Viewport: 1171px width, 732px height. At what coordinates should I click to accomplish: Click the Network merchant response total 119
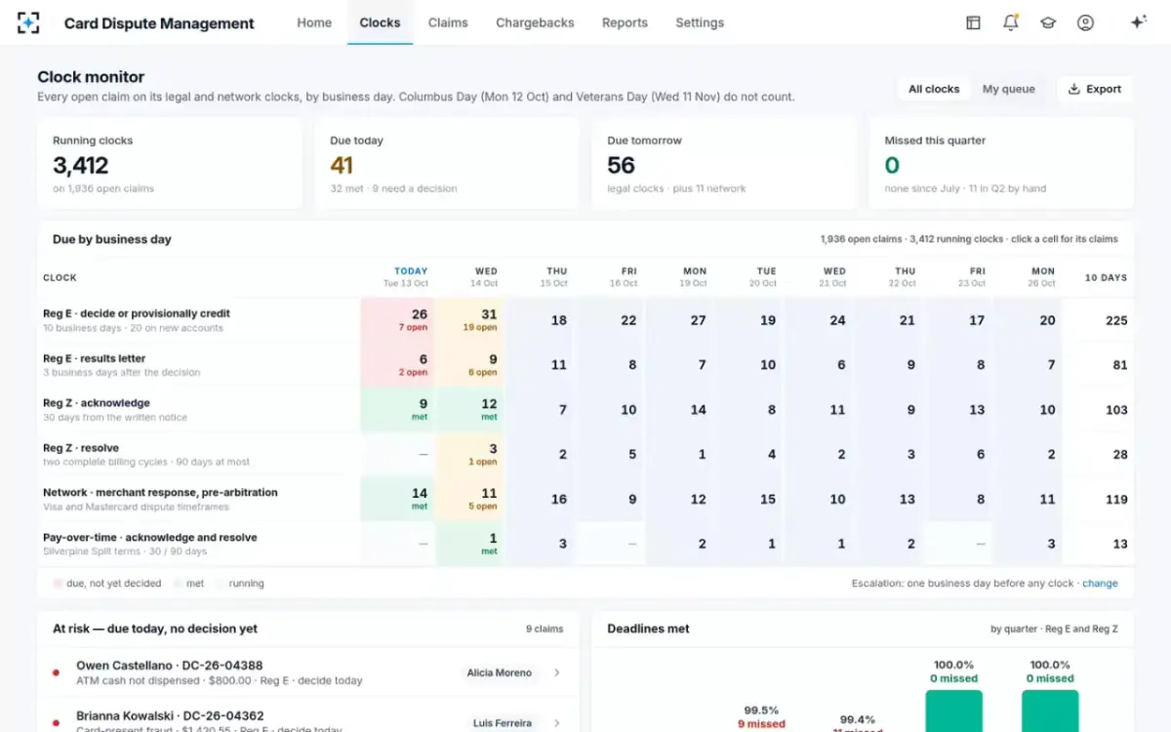pyautogui.click(x=1116, y=500)
